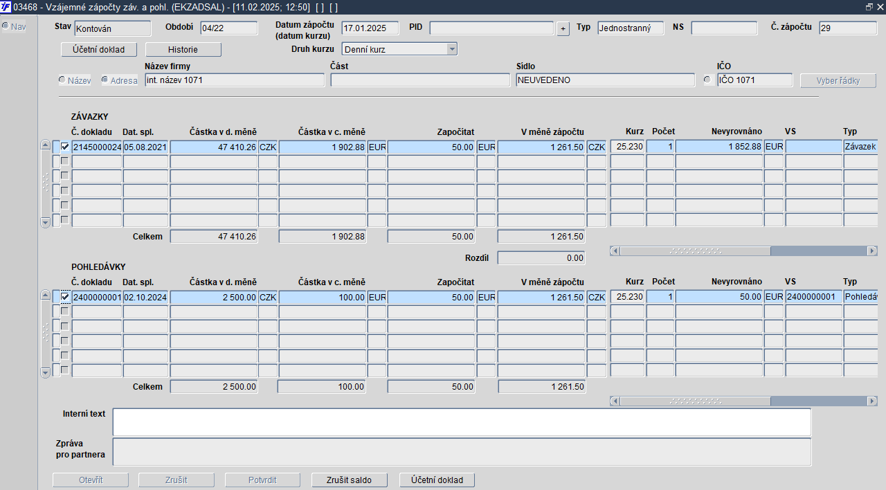Select the Název radio button
The image size is (886, 490).
[x=62, y=80]
